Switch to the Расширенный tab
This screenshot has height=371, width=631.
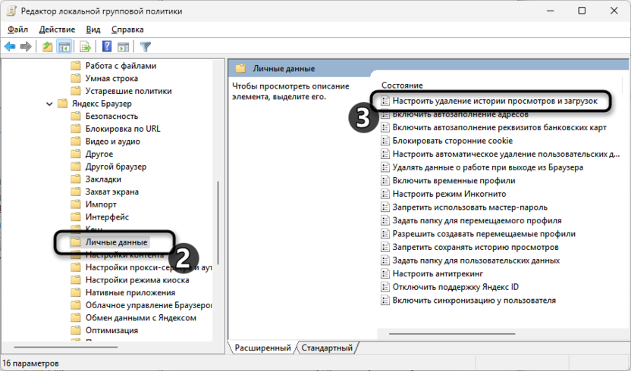pyautogui.click(x=262, y=348)
